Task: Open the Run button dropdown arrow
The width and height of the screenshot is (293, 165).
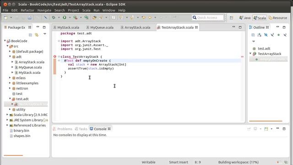Action: click(70, 17)
